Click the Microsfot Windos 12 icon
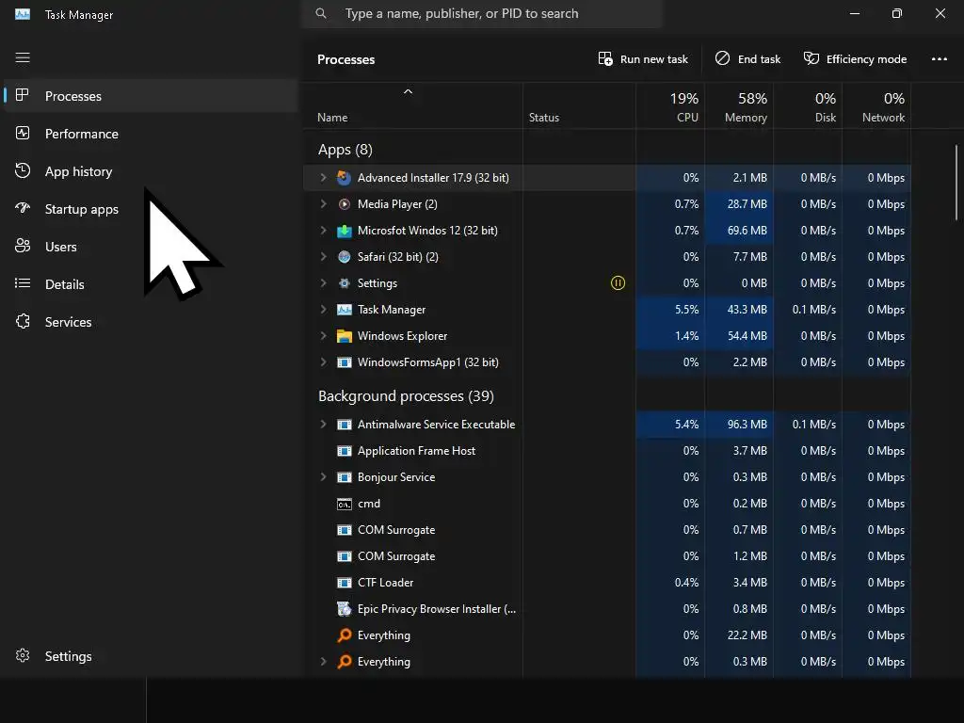This screenshot has width=964, height=723. (x=345, y=231)
